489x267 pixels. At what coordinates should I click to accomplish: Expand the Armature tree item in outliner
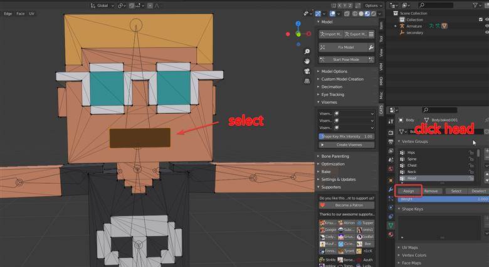pyautogui.click(x=396, y=26)
